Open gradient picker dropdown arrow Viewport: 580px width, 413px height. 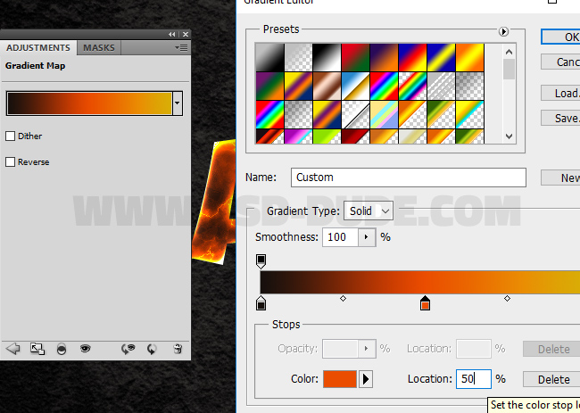tap(178, 103)
